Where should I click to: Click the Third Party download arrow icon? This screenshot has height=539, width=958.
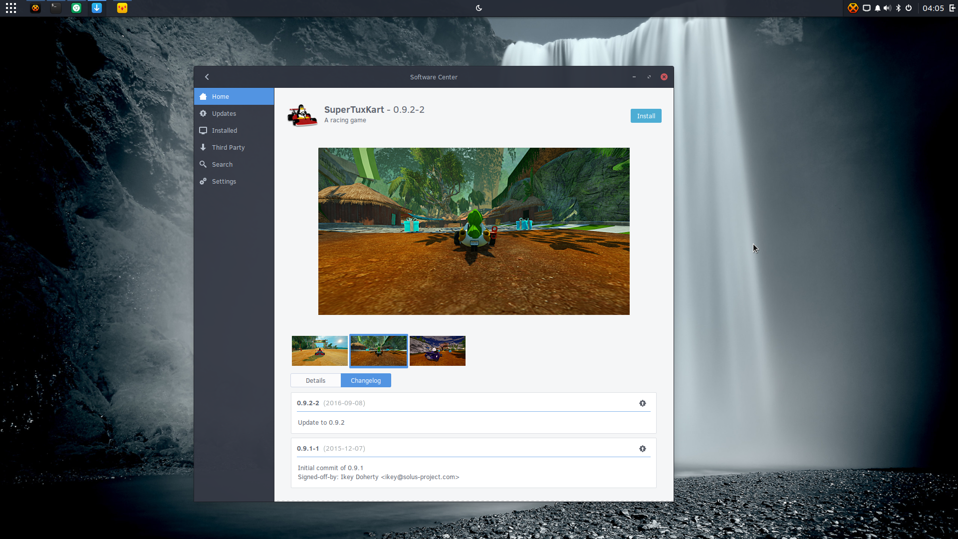pos(203,147)
